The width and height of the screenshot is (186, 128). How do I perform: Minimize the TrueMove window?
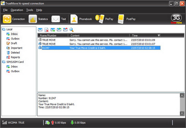171,4
